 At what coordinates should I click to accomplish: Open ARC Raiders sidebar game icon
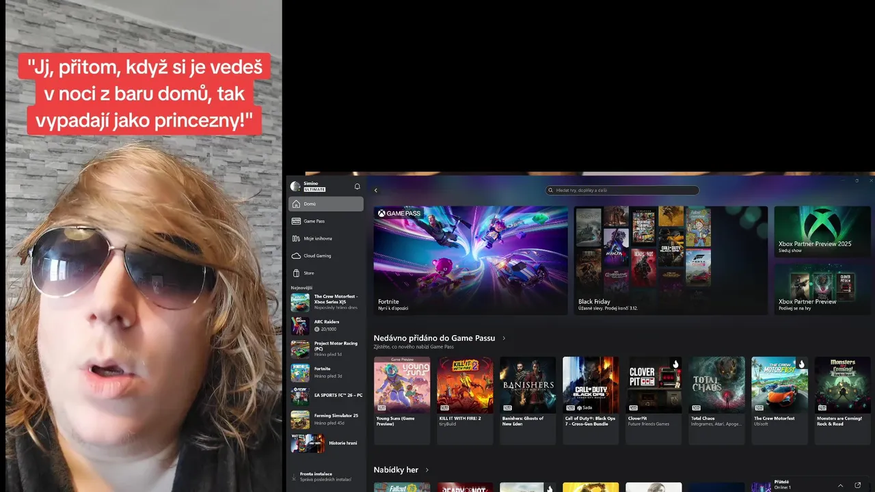[300, 326]
